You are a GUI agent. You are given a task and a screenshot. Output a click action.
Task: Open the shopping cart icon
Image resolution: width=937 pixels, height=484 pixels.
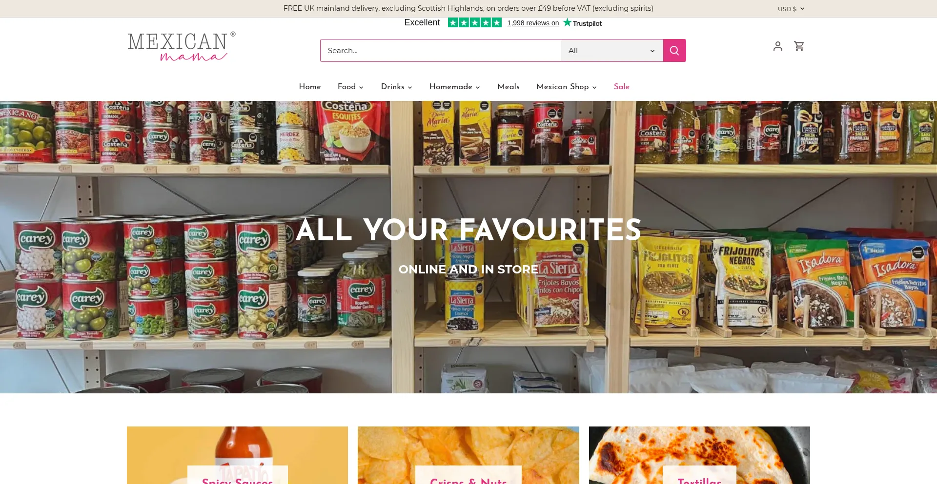799,46
